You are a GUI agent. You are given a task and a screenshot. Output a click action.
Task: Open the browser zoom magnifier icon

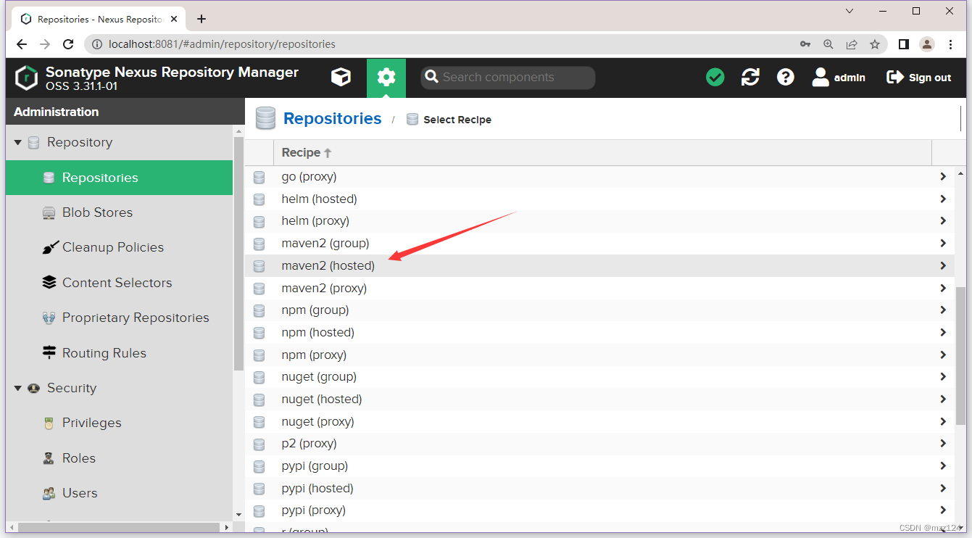tap(828, 44)
